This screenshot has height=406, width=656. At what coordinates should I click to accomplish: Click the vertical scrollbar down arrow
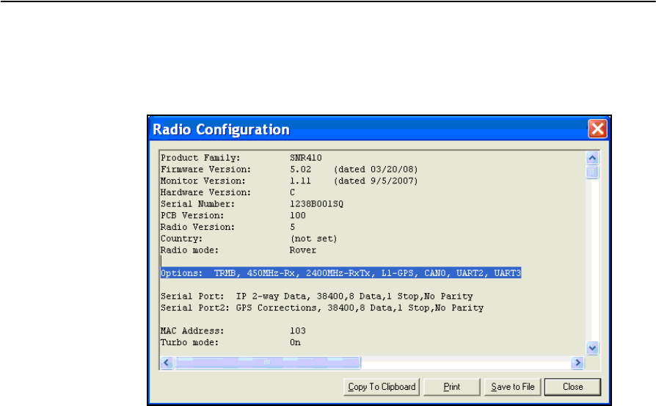(x=594, y=349)
